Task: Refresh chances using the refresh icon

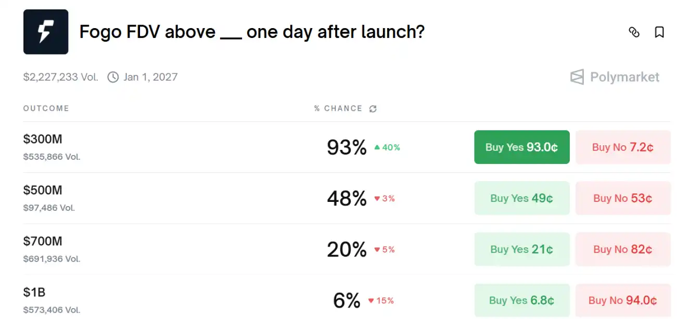Action: coord(372,108)
